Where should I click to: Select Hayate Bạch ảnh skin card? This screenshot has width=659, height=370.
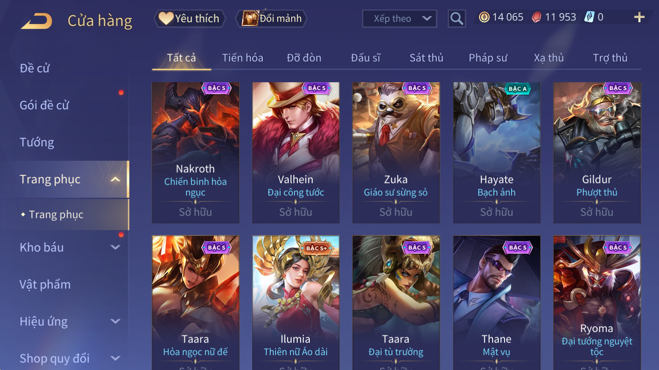coord(497,153)
